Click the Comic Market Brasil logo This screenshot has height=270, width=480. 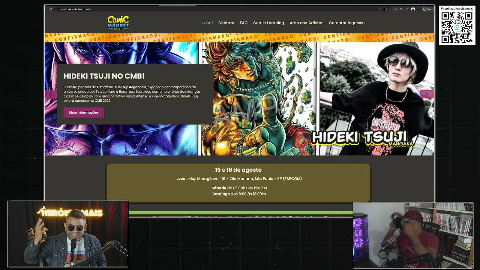tap(118, 23)
